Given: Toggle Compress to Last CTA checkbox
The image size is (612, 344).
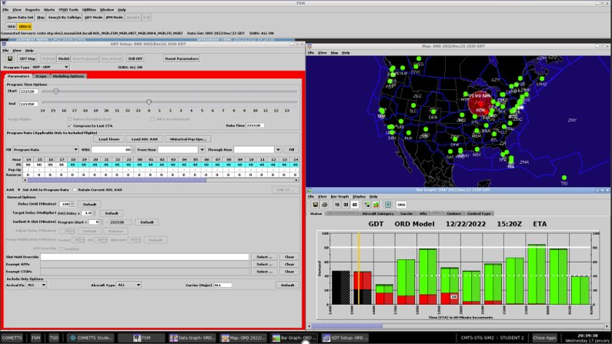Looking at the screenshot, I should (x=69, y=126).
